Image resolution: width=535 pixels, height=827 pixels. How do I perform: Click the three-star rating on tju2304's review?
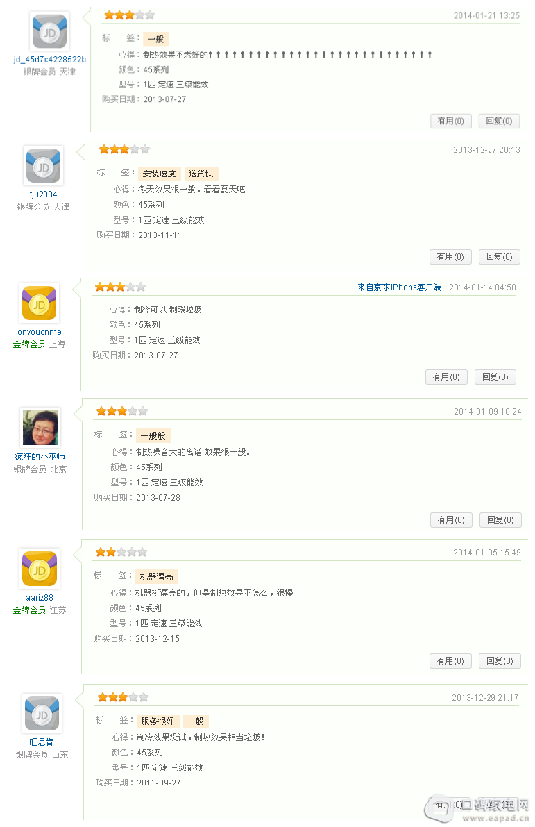(x=124, y=150)
